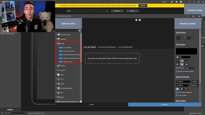205x115 pixels.
Task: Click the right paste icon above action area
Action: 140,20
